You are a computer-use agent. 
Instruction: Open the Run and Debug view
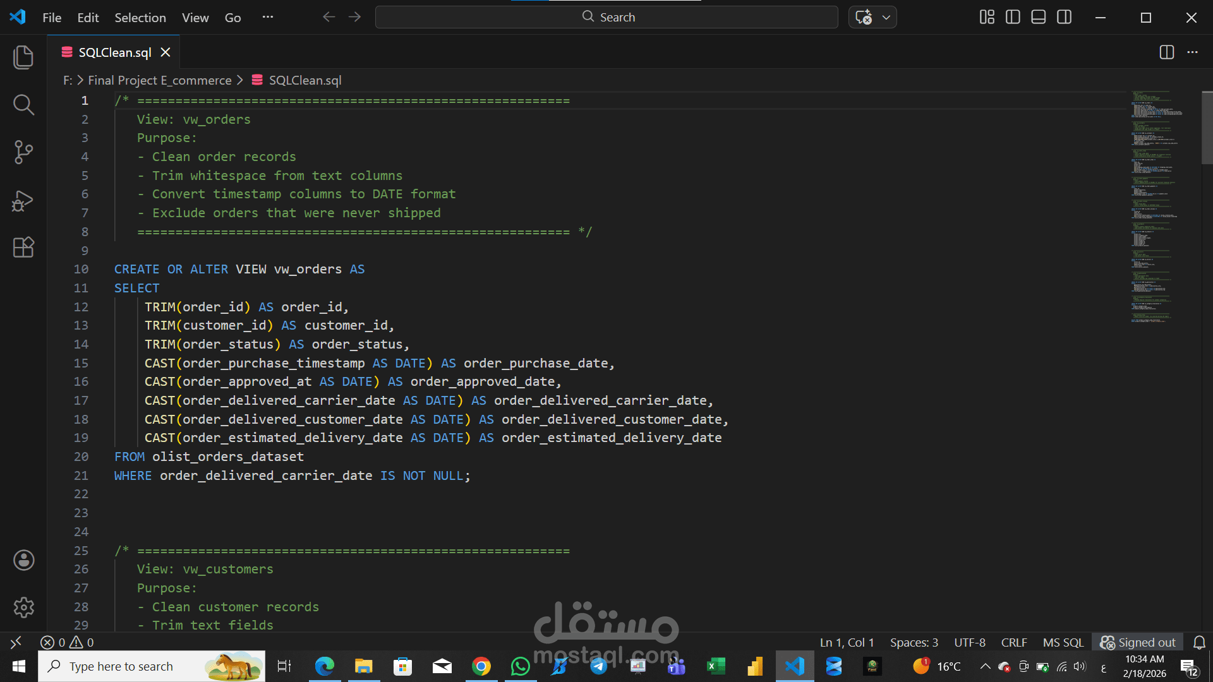(23, 200)
